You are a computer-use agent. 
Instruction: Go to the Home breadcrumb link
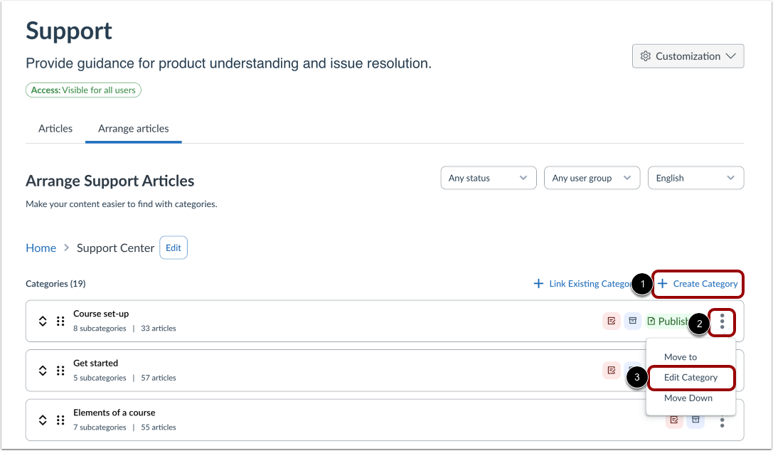coord(41,248)
